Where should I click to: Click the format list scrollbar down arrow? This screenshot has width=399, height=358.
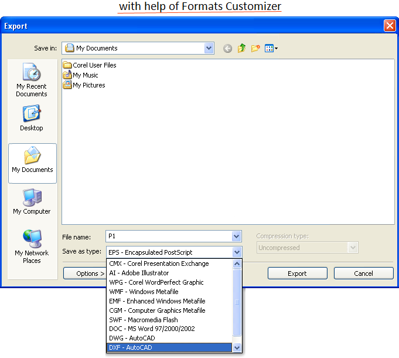click(237, 348)
